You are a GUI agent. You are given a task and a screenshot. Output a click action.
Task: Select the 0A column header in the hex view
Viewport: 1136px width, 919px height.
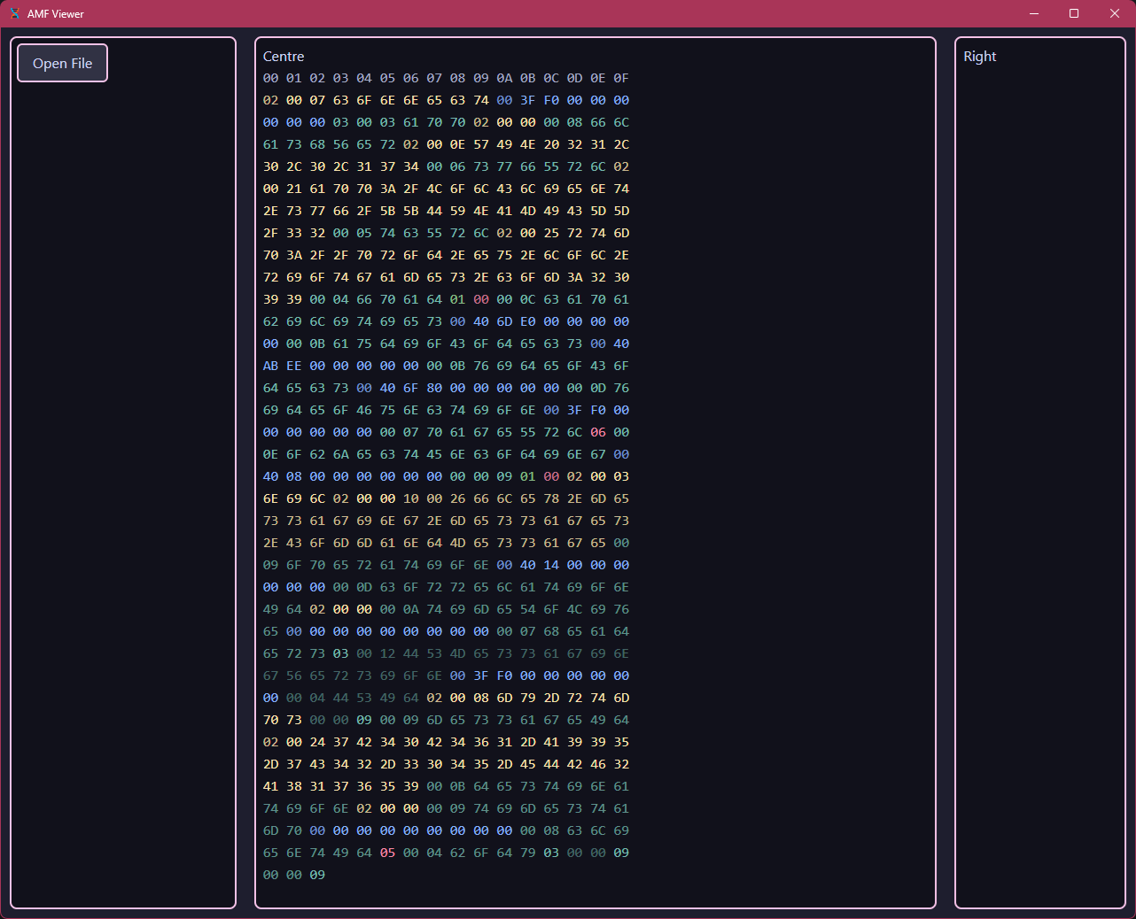(504, 78)
